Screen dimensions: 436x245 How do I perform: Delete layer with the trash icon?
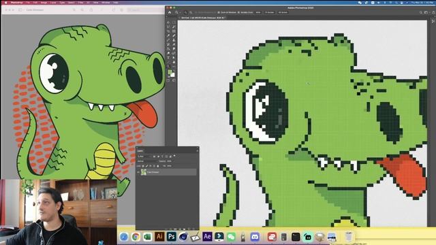click(x=193, y=229)
